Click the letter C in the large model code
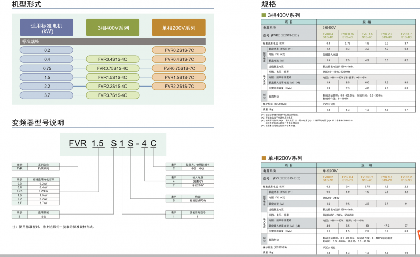 (153, 144)
